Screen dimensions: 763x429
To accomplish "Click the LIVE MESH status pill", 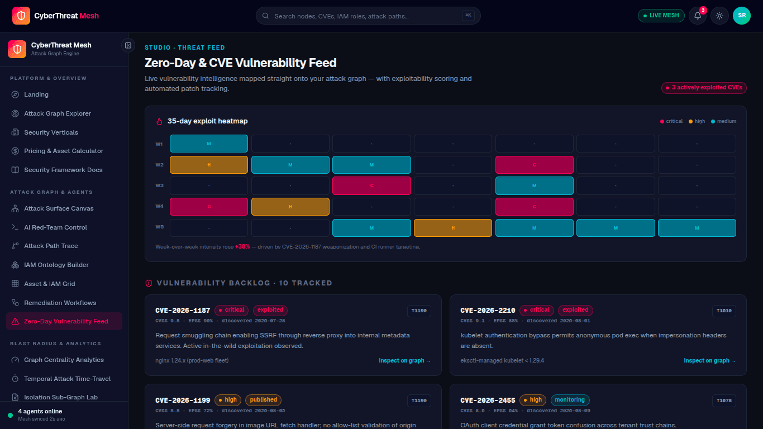I will (661, 16).
